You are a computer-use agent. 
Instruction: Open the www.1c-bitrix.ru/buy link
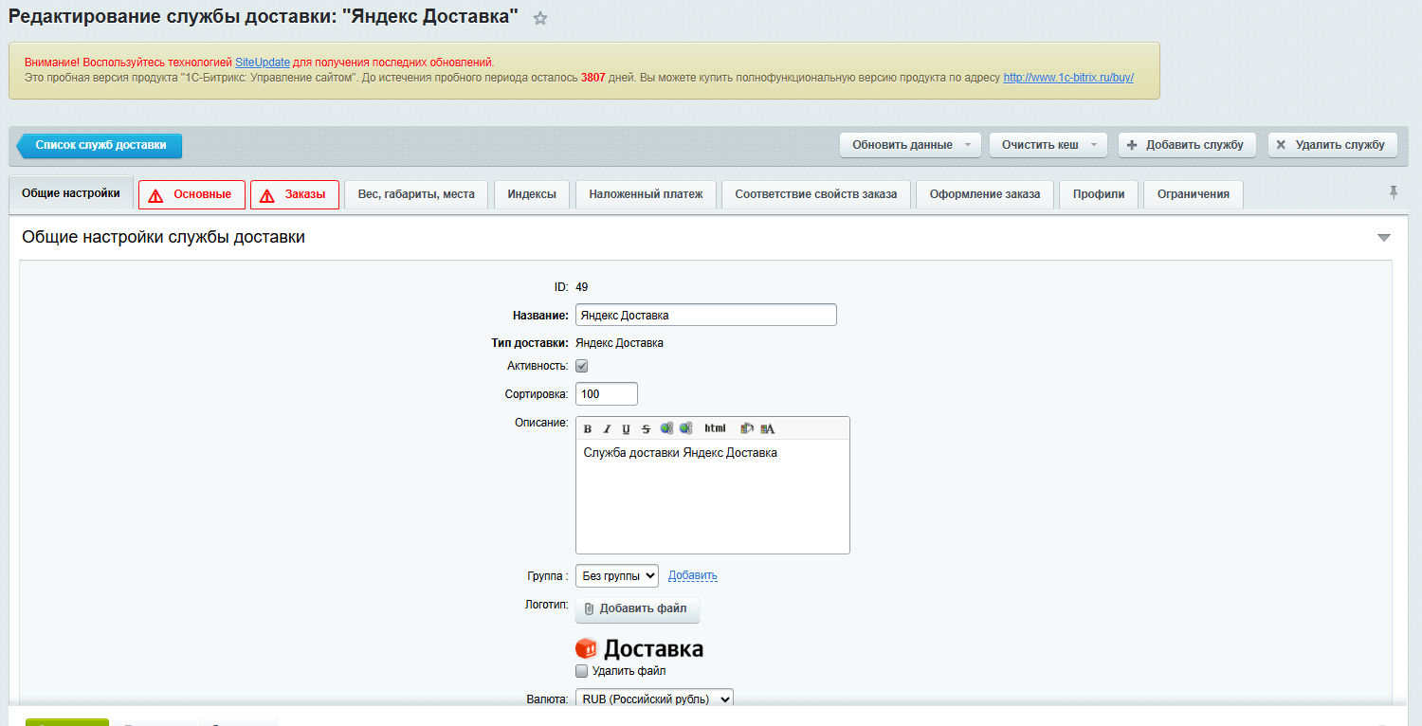[1068, 78]
